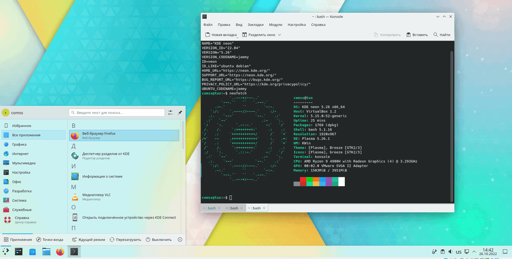Click Найти to search terminal output

(x=442, y=35)
